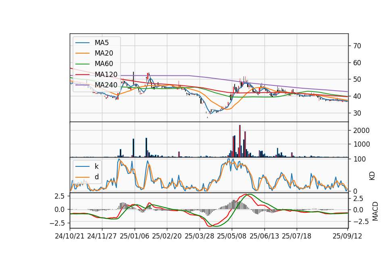Click the d legend entry in KD panel
This screenshot has width=387, height=278.
pos(96,177)
